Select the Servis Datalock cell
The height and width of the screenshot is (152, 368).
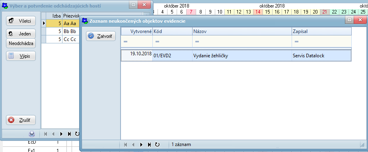coord(321,56)
